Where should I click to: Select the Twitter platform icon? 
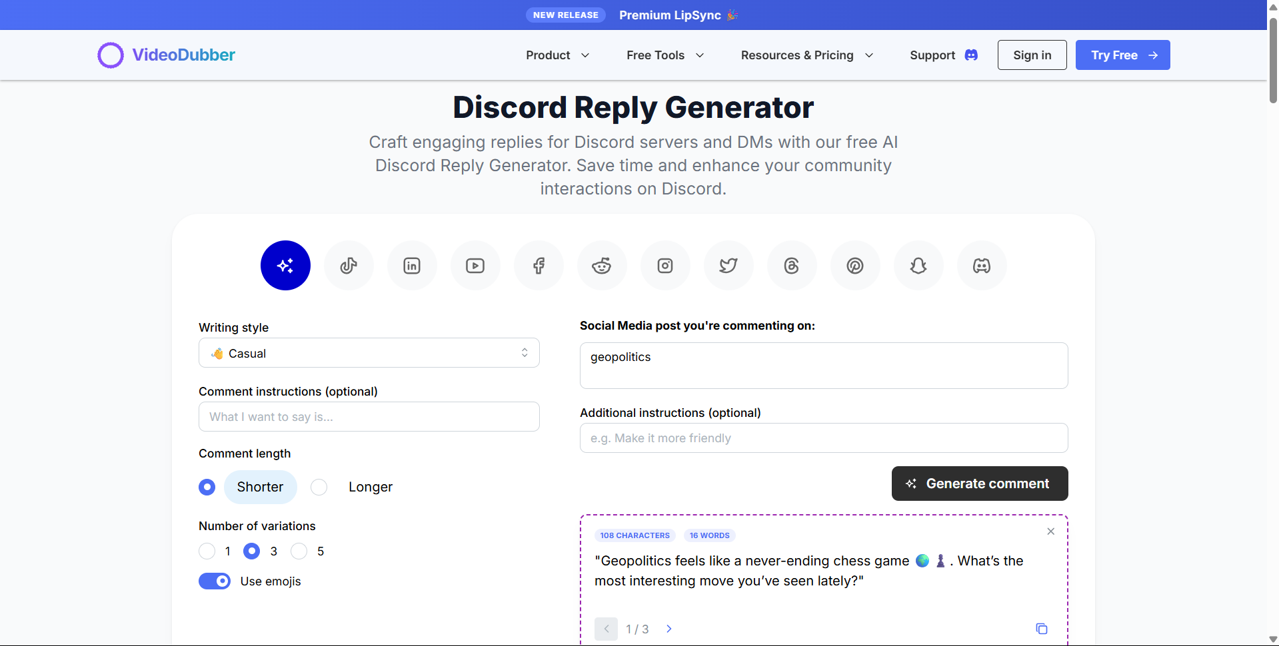[x=728, y=266]
